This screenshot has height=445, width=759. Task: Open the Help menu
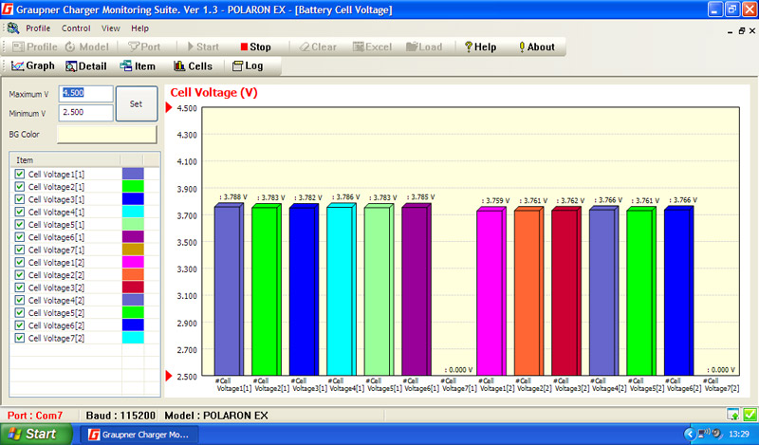click(x=139, y=28)
